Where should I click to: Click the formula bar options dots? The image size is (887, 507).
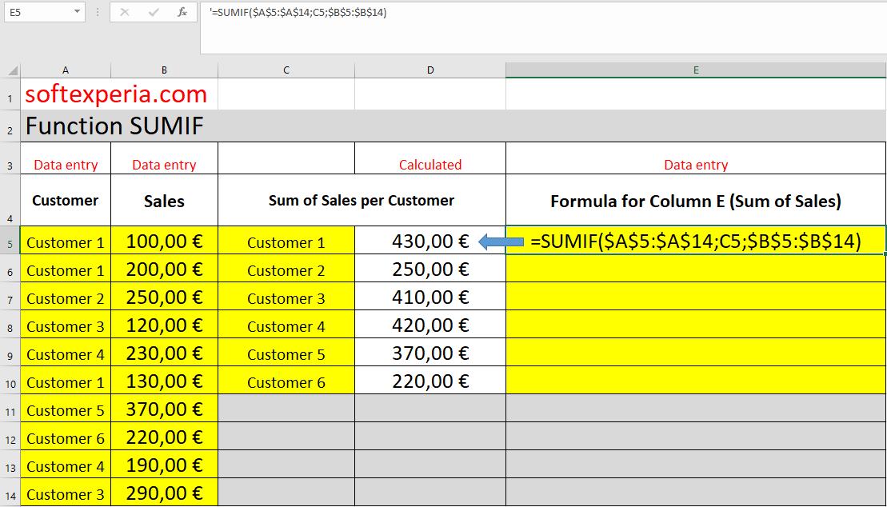pos(98,12)
